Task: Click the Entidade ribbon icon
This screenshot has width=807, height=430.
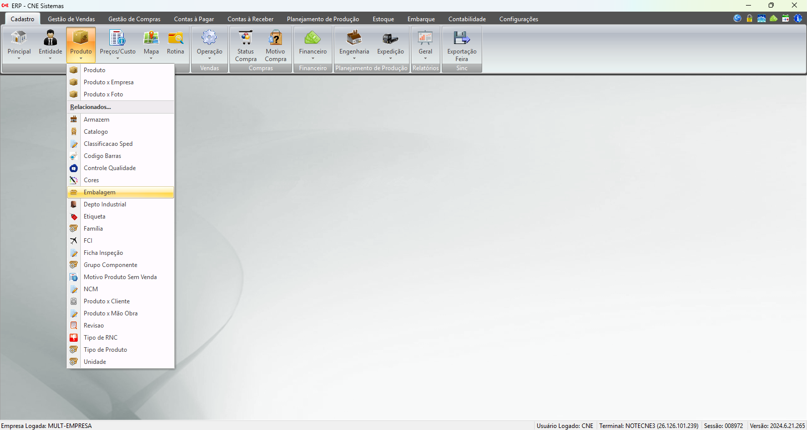Action: 50,38
